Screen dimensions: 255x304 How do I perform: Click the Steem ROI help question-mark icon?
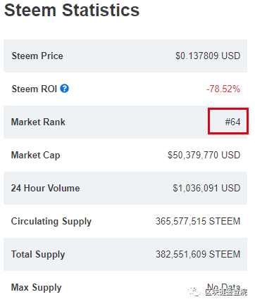(x=64, y=89)
